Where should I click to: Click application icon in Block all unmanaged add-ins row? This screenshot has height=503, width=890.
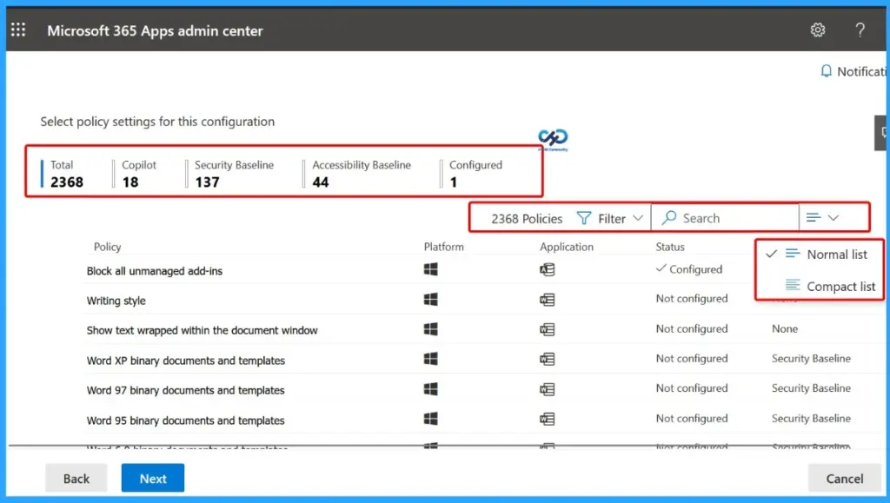[548, 270]
